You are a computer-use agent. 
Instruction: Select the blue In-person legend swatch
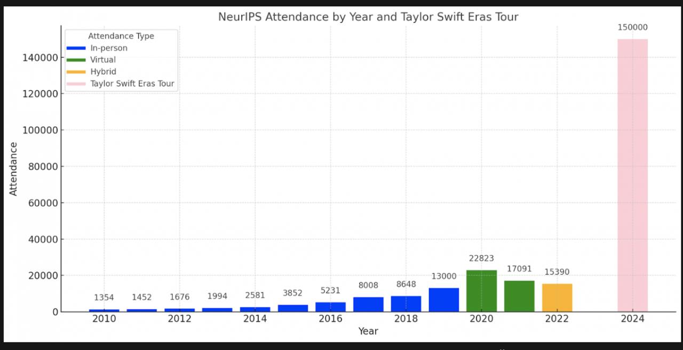[76, 48]
